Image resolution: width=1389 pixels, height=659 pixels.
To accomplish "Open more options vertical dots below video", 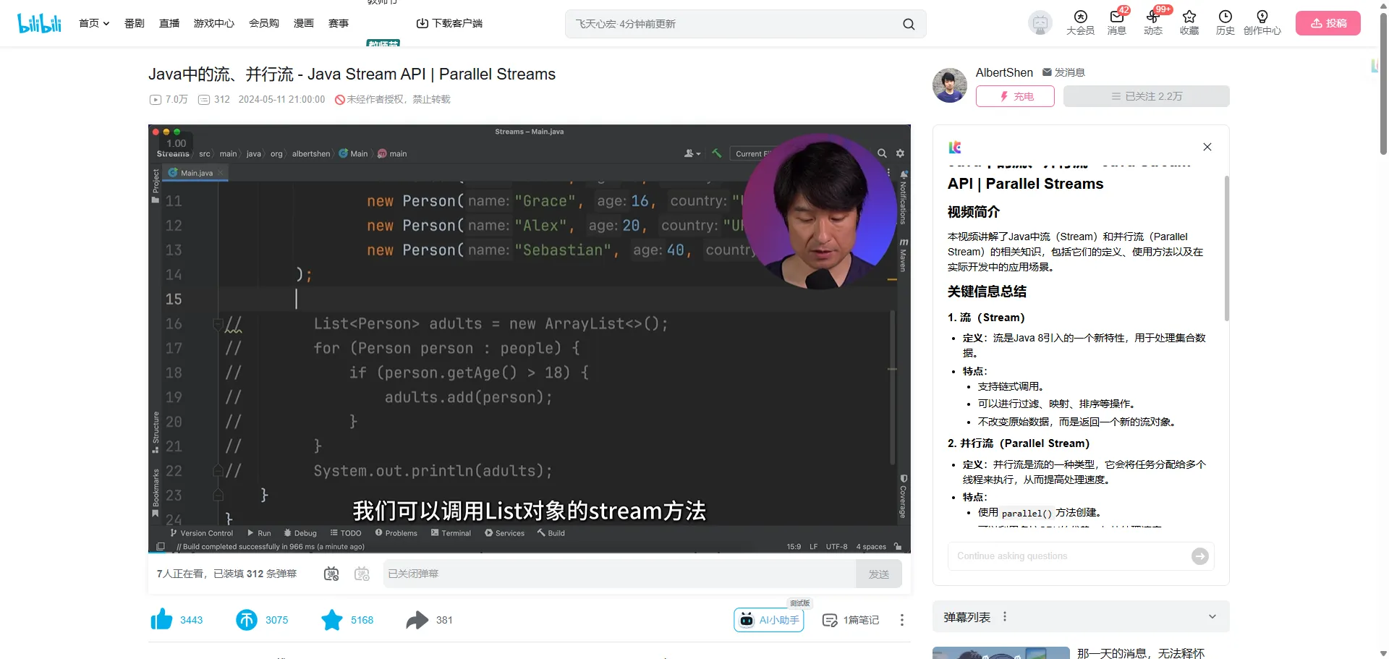I will click(x=901, y=620).
